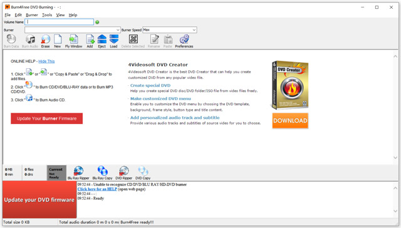Open Add personalized audio track and subtitle link
401x228 pixels.
[175, 118]
